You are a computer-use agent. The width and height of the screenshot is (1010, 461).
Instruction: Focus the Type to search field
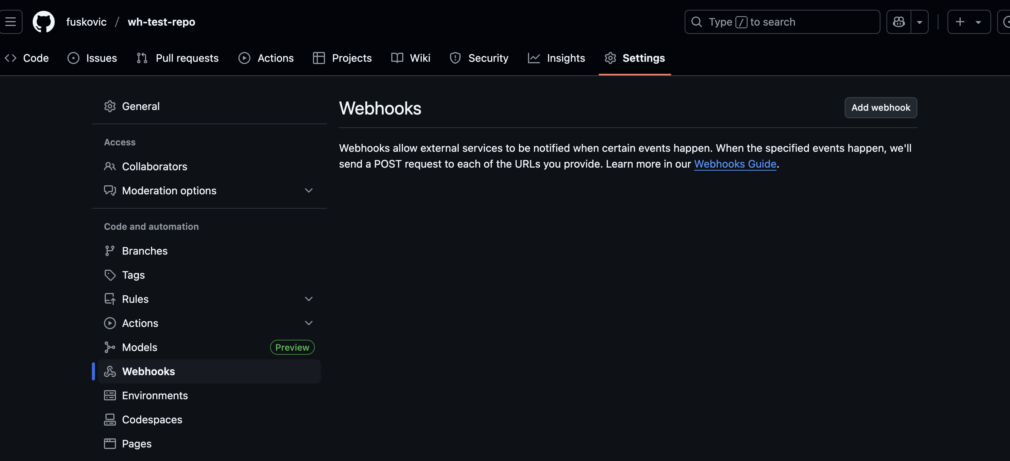coord(782,22)
